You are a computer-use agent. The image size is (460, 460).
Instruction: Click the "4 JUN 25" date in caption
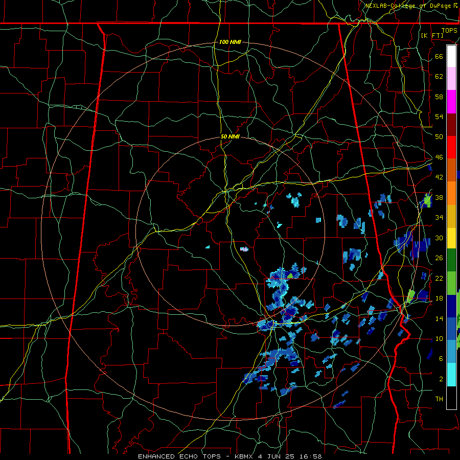[277, 456]
